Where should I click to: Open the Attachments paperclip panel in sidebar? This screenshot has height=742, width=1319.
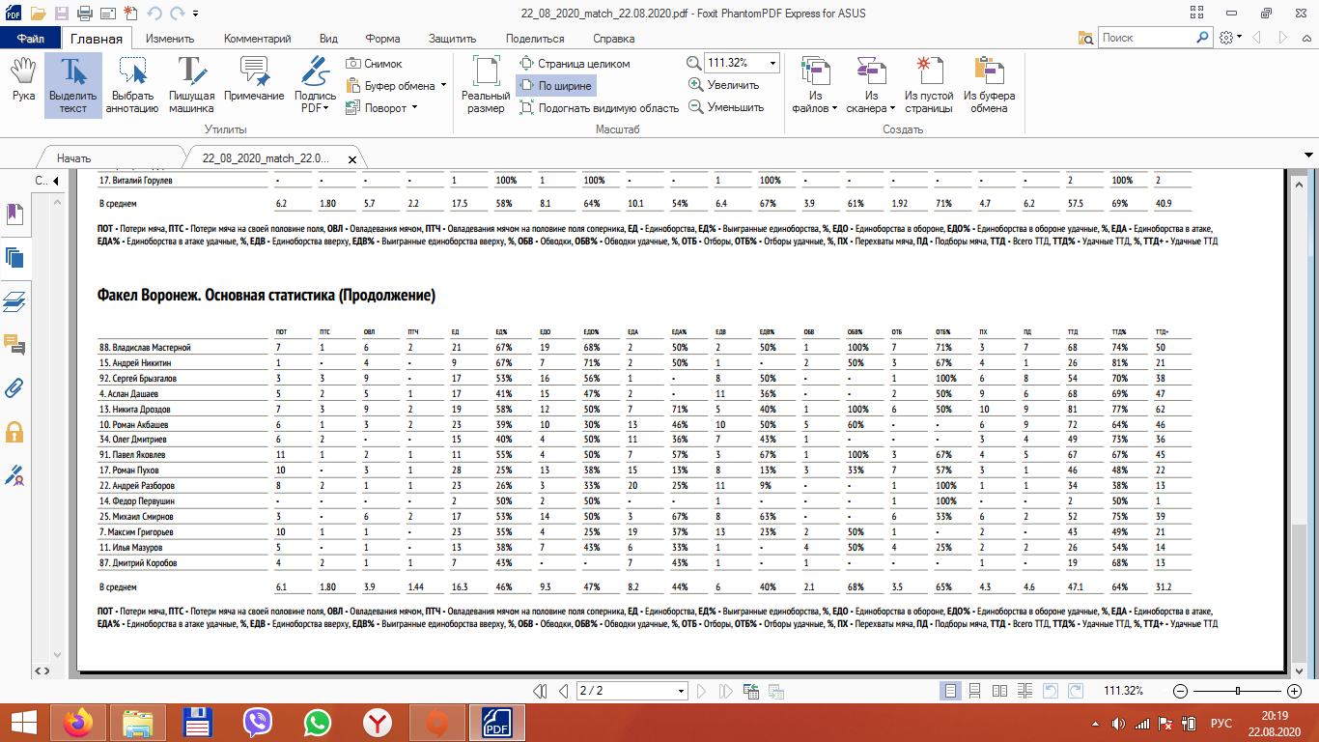click(14, 388)
